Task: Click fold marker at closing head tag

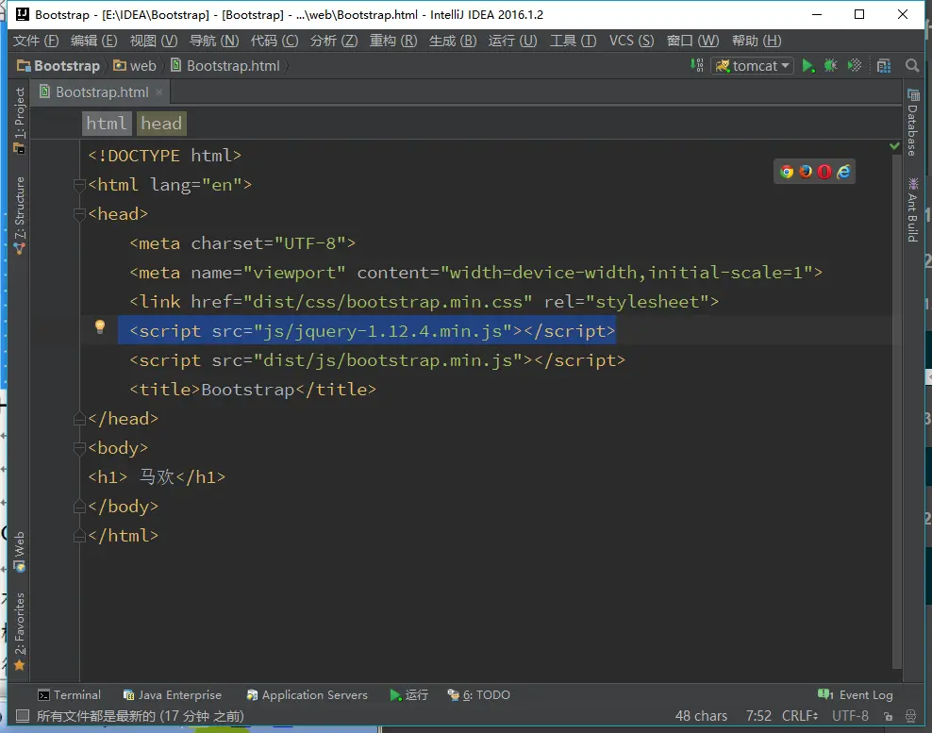Action: 79,419
